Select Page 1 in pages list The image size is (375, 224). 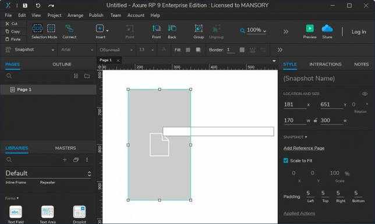pos(48,90)
